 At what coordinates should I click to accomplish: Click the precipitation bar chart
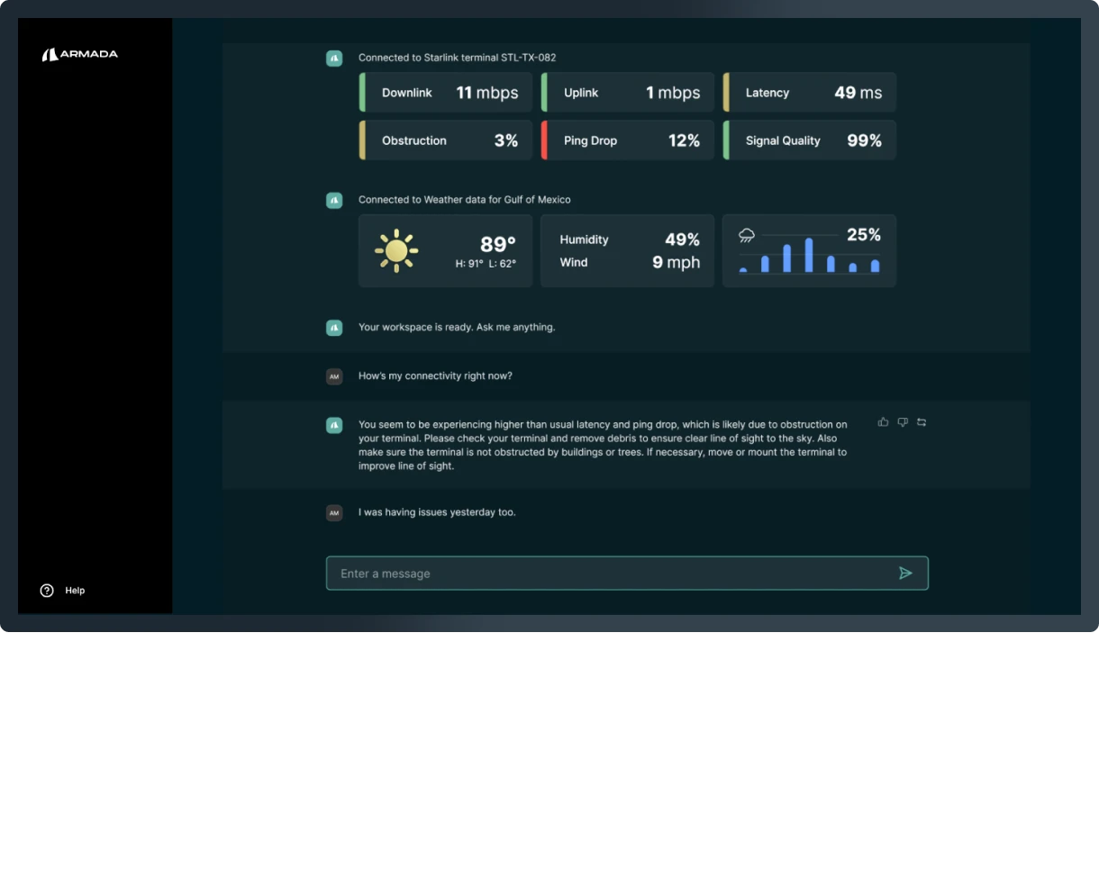tap(809, 255)
